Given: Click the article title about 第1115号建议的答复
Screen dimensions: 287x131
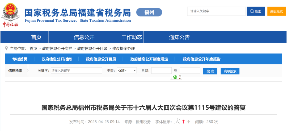Looking at the screenshot, I should point(143,108).
